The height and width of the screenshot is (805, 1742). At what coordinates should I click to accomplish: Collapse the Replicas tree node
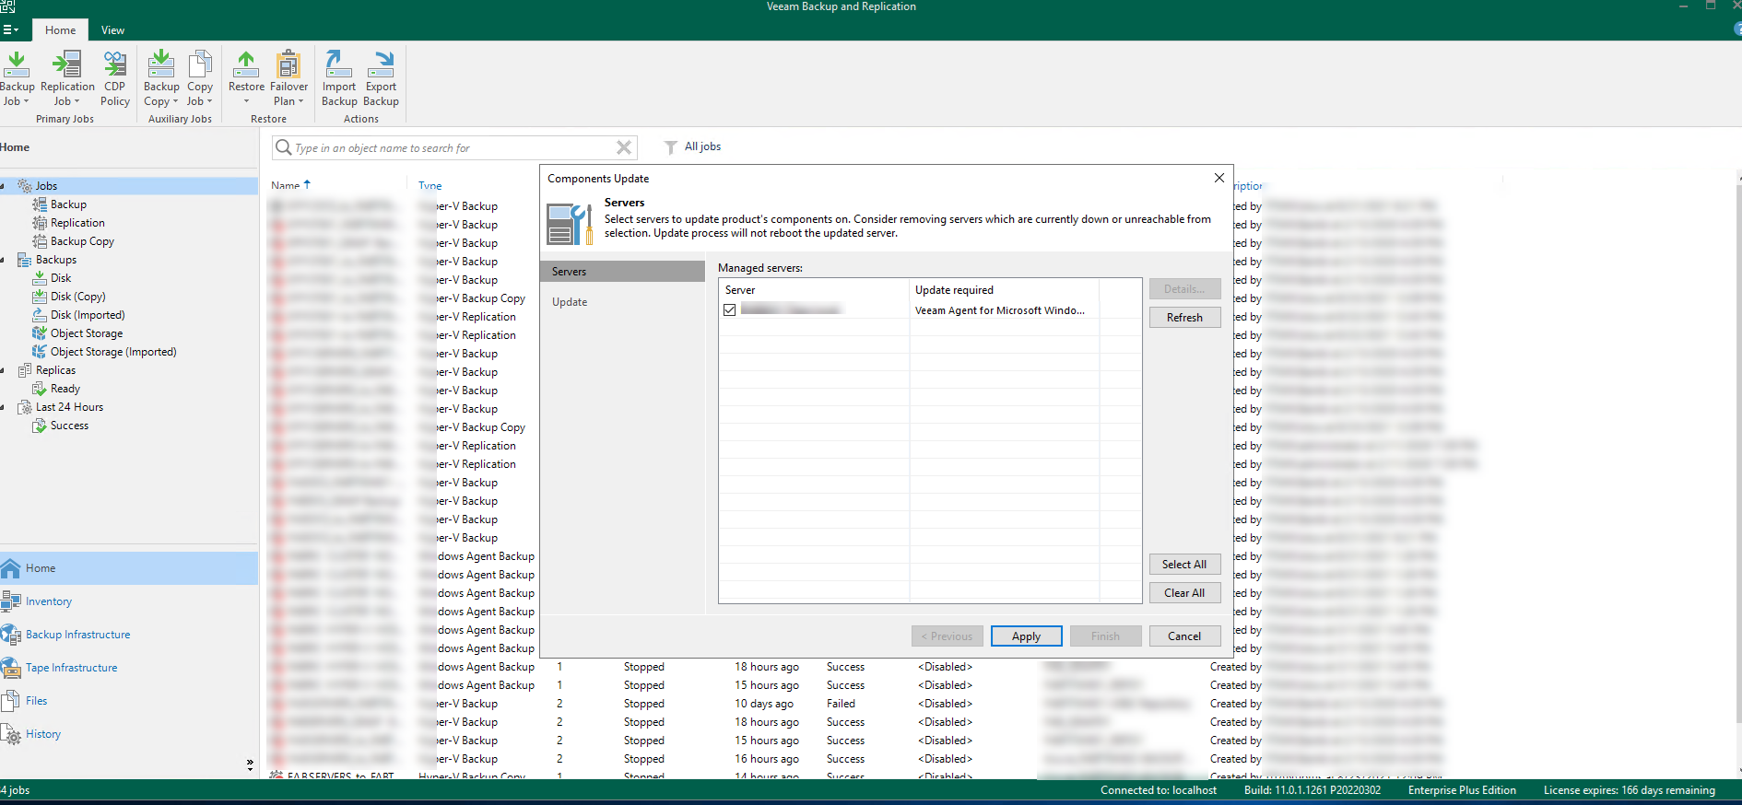[3, 370]
